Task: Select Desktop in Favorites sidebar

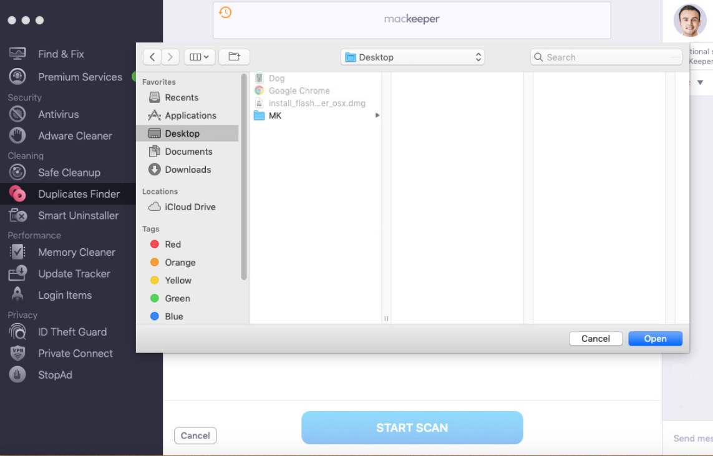Action: click(187, 133)
